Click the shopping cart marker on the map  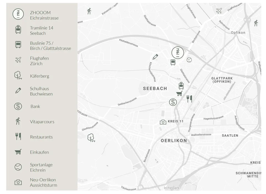180,93
